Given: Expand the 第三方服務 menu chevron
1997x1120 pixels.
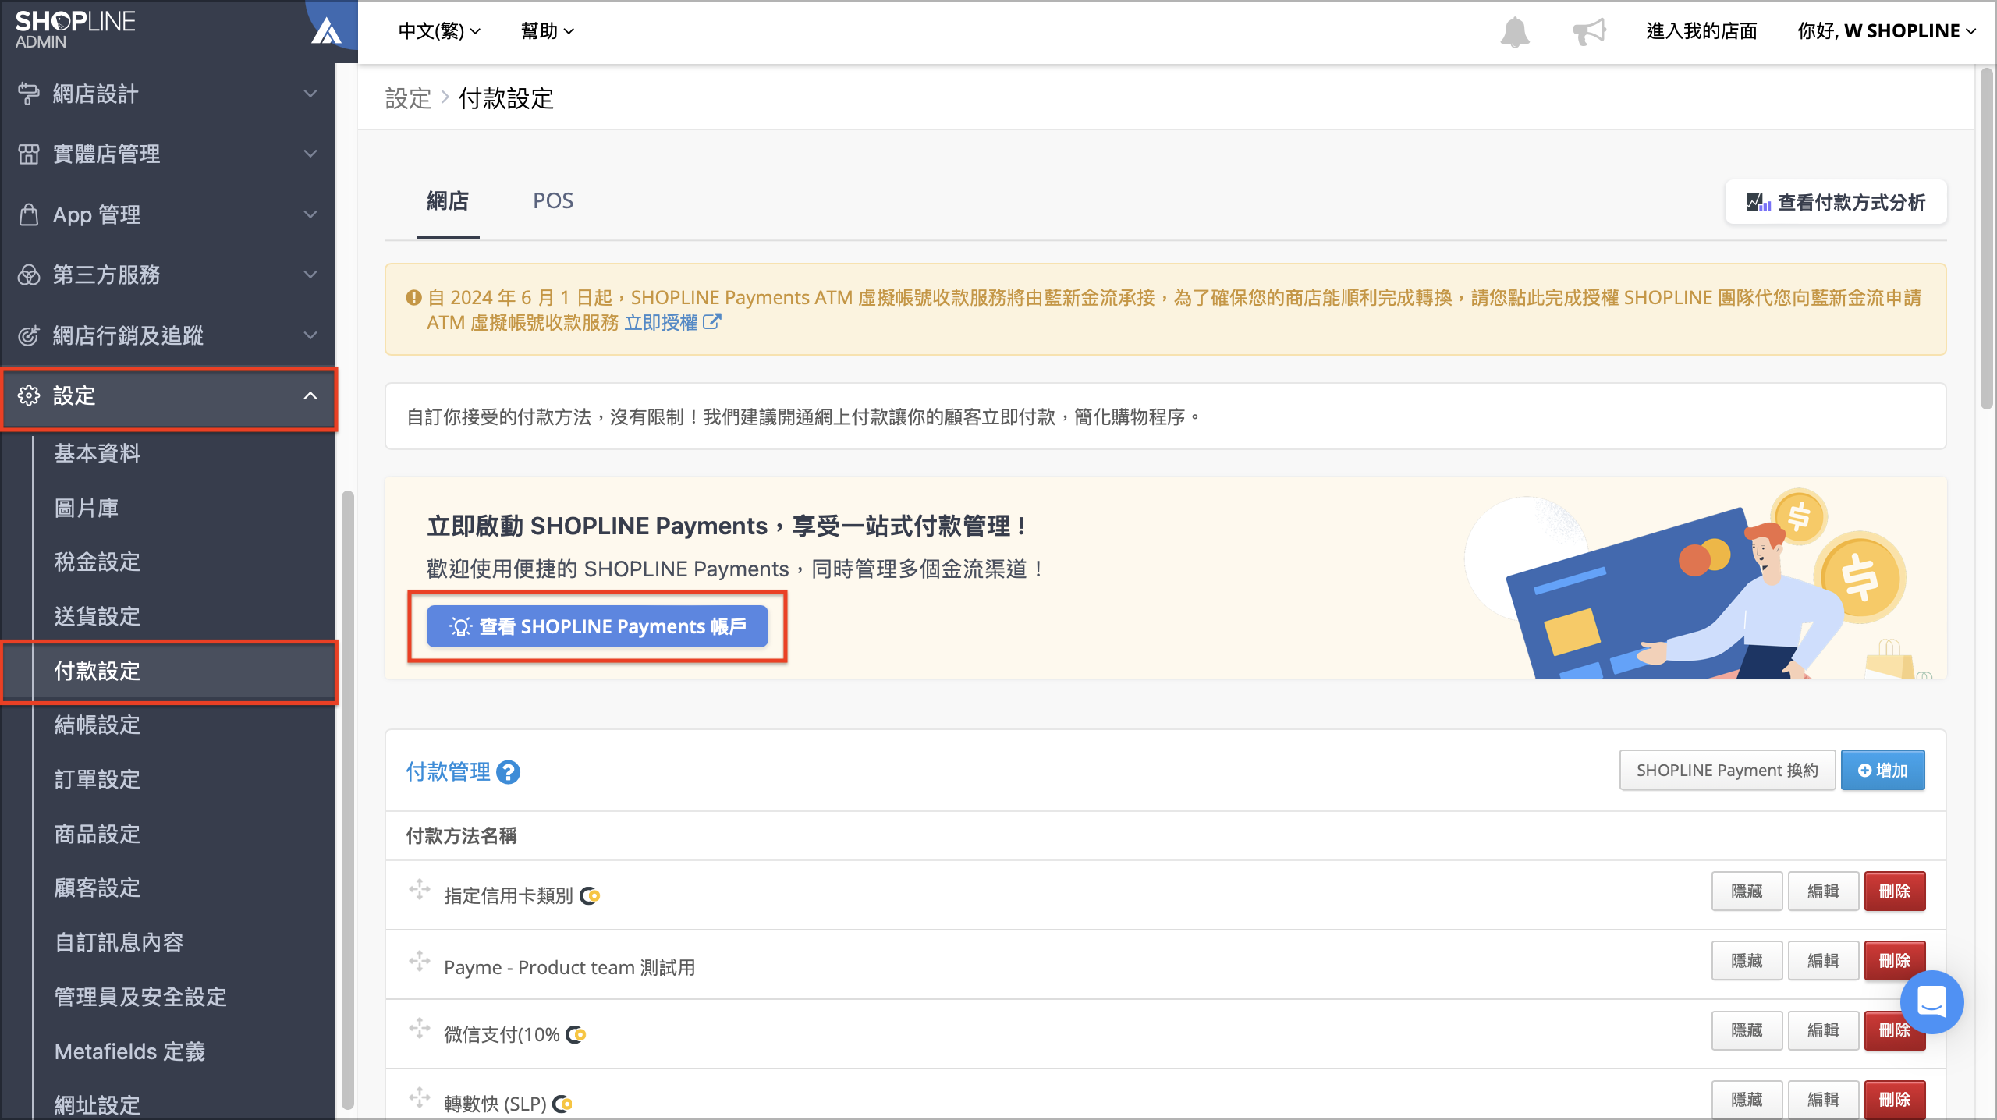Looking at the screenshot, I should (x=310, y=275).
